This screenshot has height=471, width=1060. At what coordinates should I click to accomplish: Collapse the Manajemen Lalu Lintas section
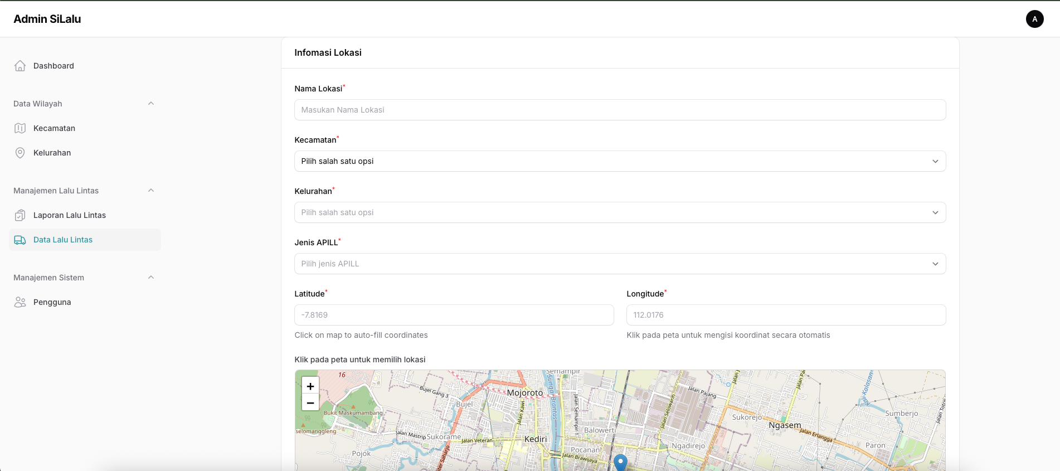pyautogui.click(x=150, y=191)
